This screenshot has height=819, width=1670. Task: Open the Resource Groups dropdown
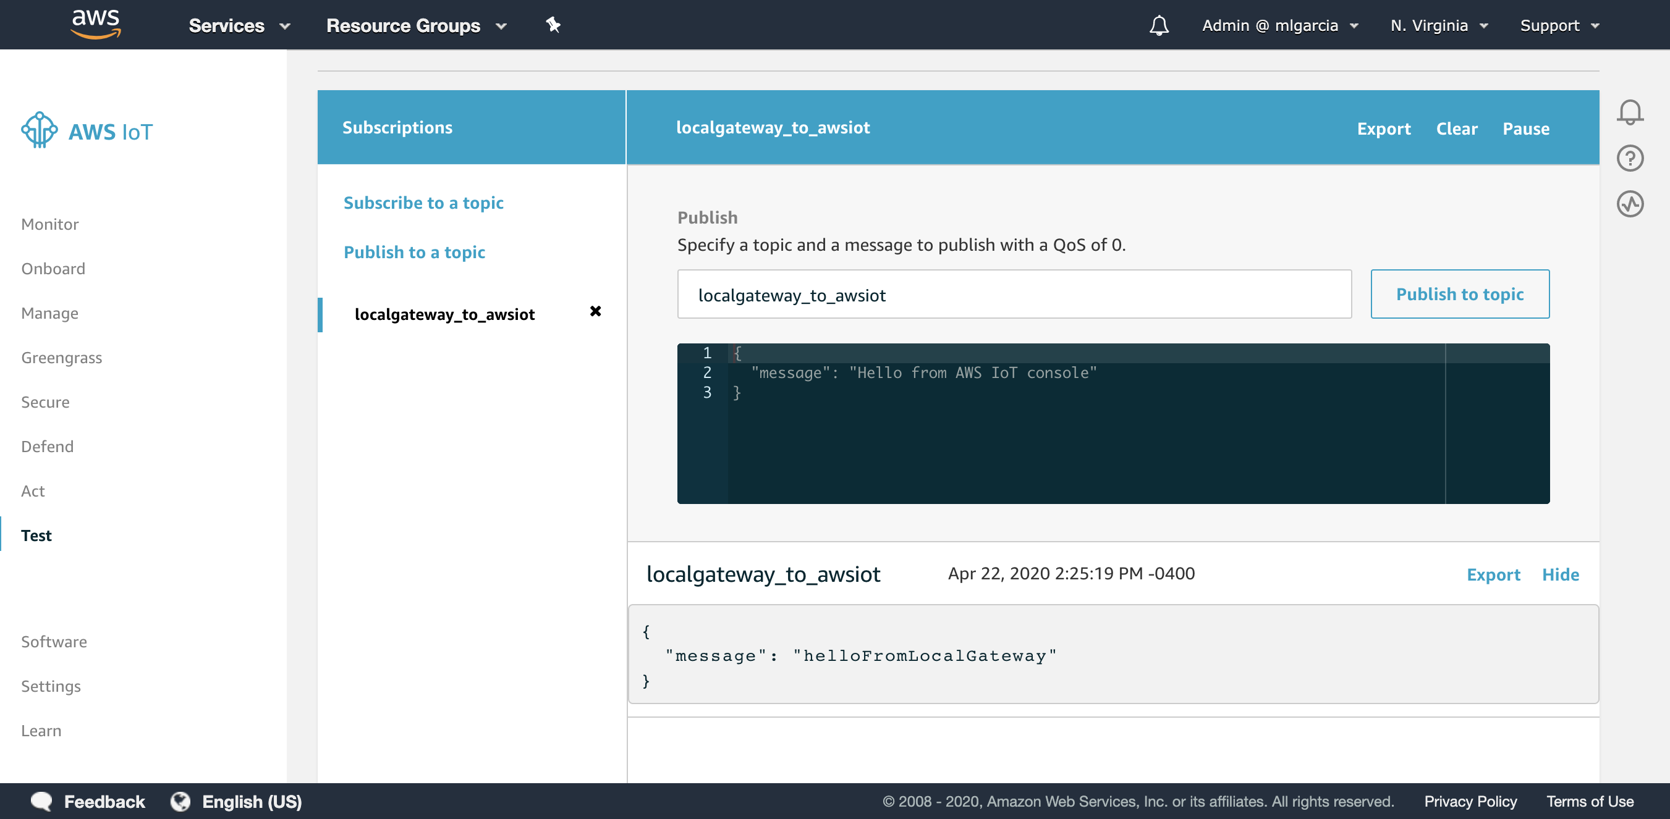point(415,25)
